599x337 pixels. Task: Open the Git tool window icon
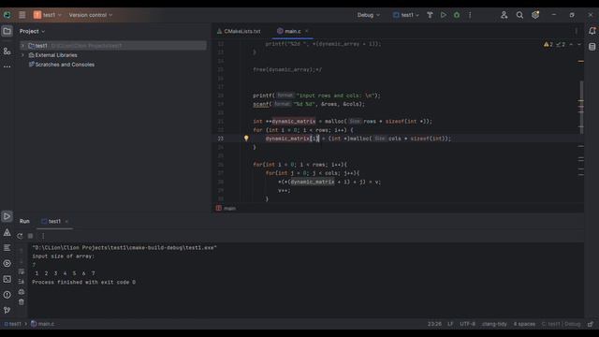click(x=7, y=310)
